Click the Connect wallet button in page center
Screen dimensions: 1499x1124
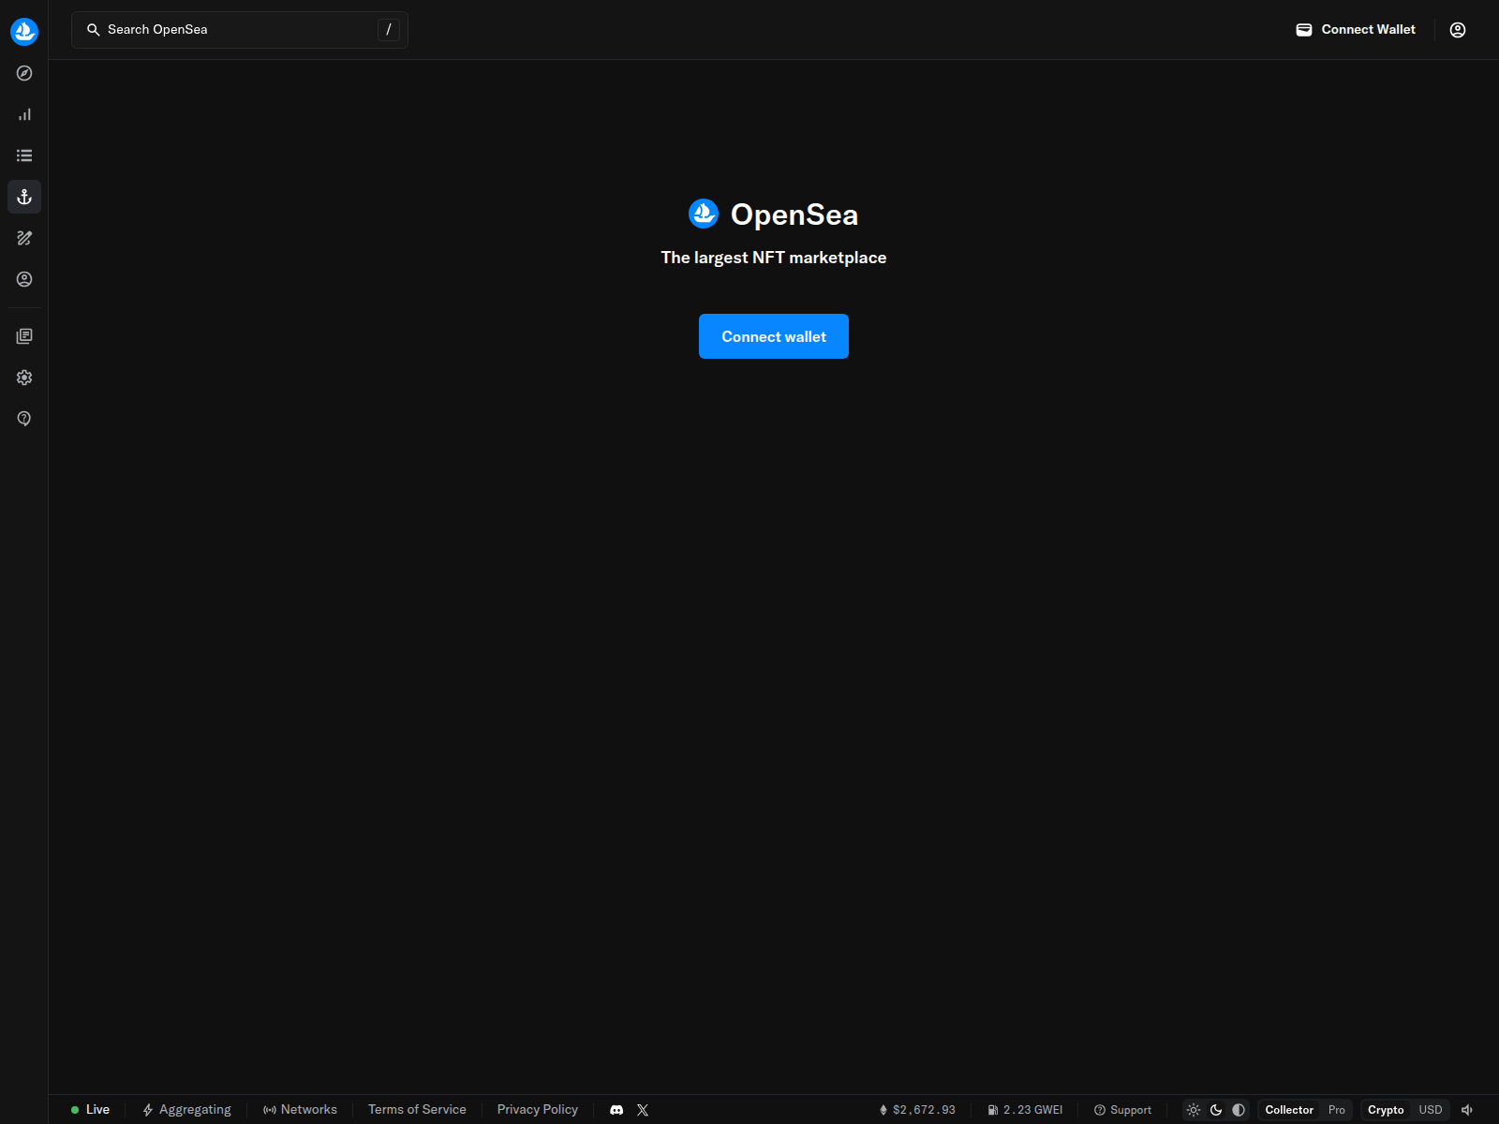pos(773,336)
